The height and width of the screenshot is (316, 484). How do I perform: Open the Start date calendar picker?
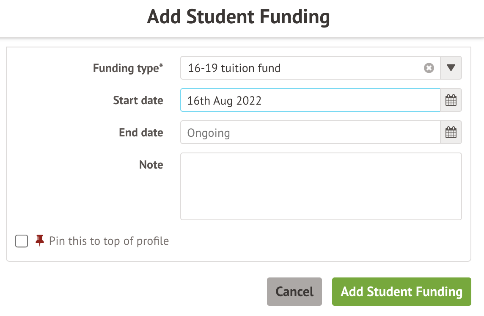coord(451,100)
